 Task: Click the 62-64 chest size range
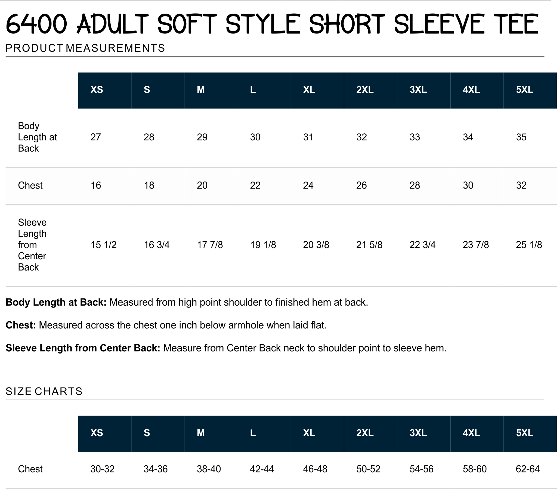pos(528,469)
